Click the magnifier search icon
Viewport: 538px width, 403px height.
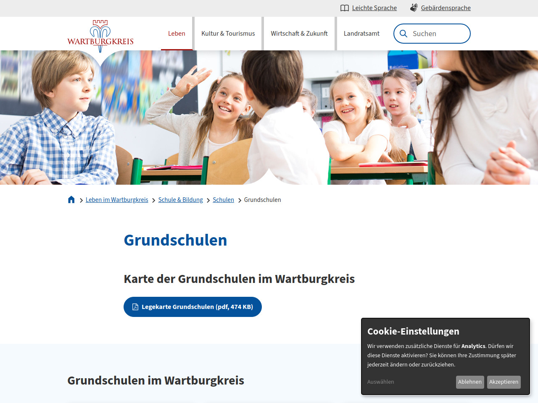pyautogui.click(x=403, y=34)
